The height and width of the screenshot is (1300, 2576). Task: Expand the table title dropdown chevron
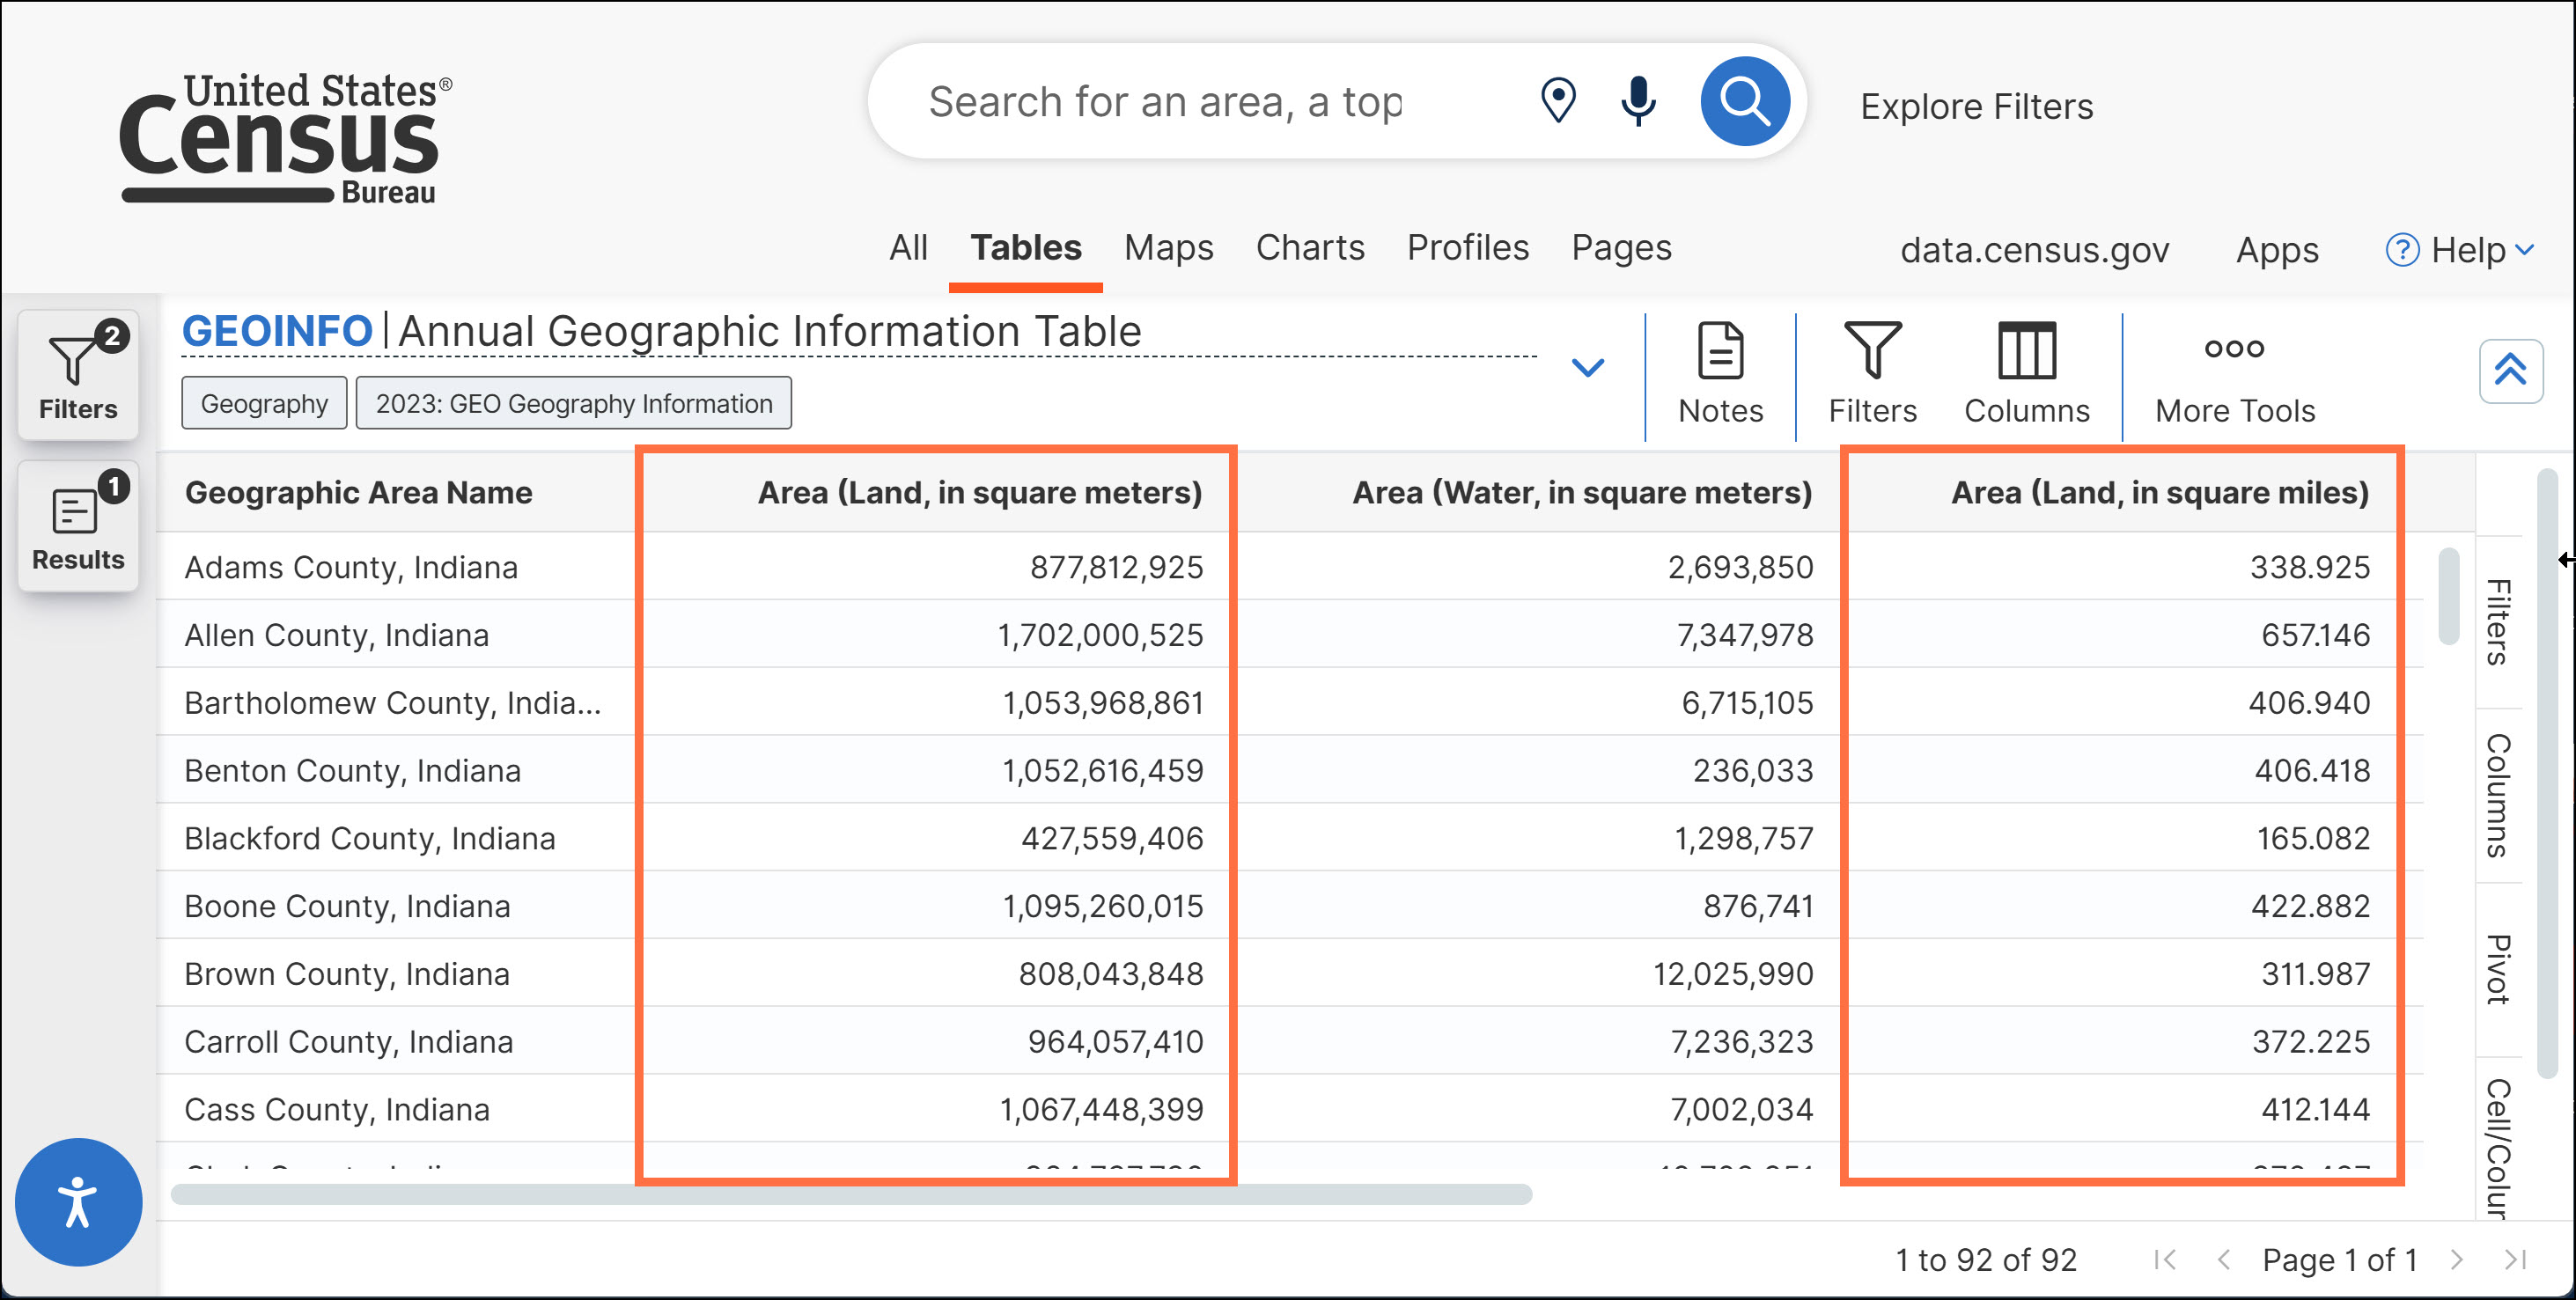tap(1587, 367)
